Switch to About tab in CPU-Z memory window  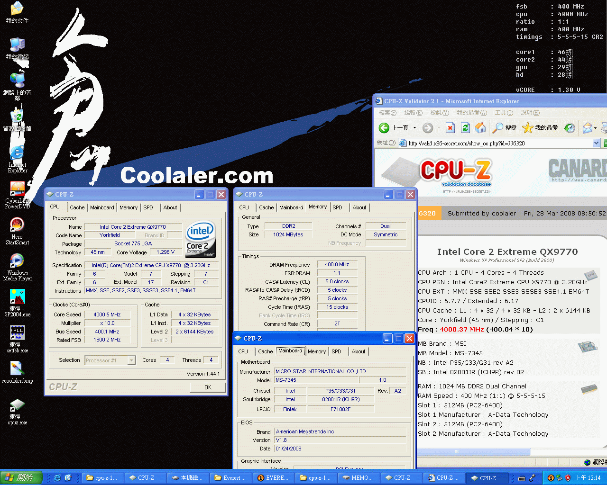(359, 207)
